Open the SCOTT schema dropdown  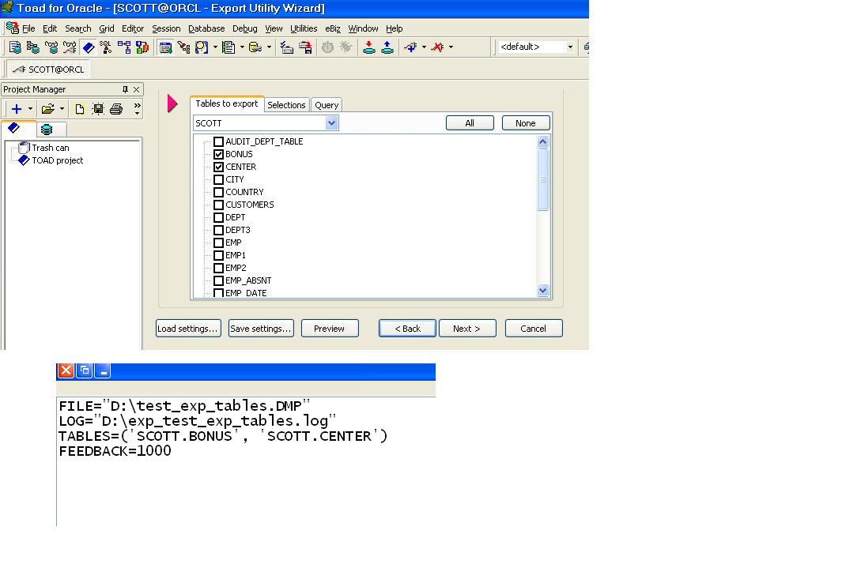tap(331, 123)
